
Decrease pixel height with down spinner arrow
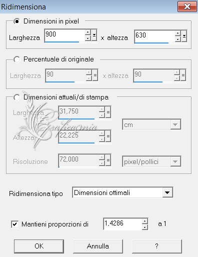178,39
